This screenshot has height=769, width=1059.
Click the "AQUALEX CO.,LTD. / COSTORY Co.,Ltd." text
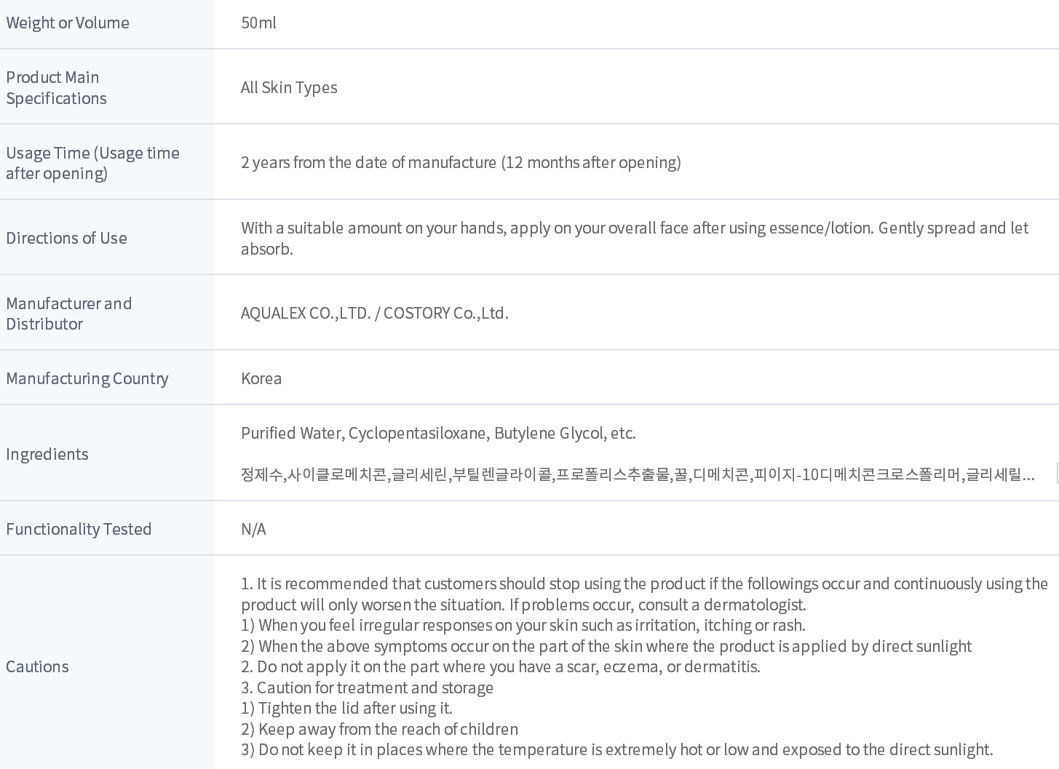pos(374,313)
